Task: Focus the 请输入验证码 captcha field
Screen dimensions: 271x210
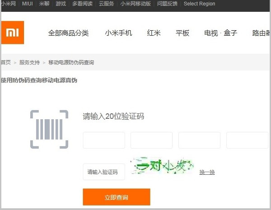Action: click(x=104, y=172)
